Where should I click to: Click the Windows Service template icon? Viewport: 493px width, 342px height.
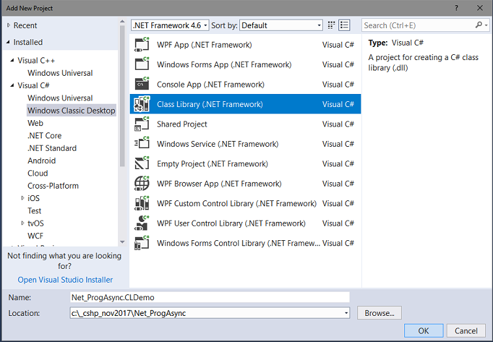(x=142, y=144)
